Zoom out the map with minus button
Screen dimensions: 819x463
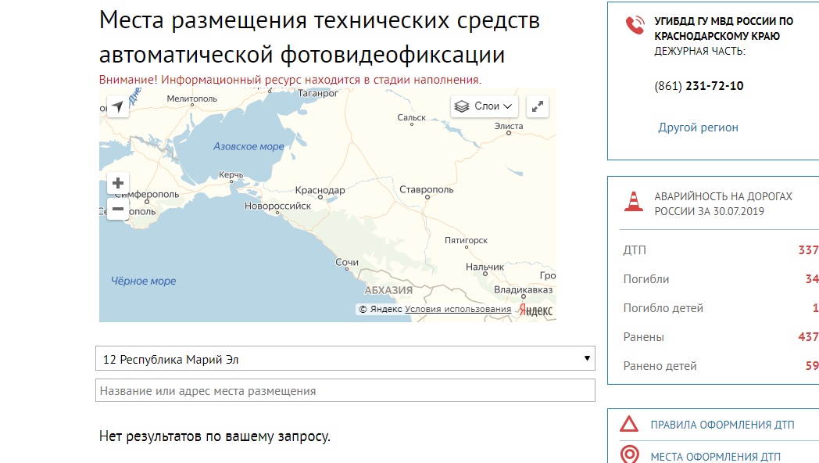118,209
